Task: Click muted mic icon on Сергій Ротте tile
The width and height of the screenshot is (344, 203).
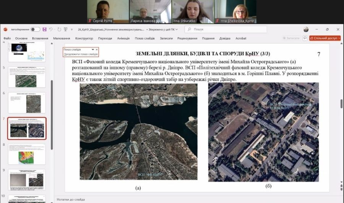Action: click(90, 21)
